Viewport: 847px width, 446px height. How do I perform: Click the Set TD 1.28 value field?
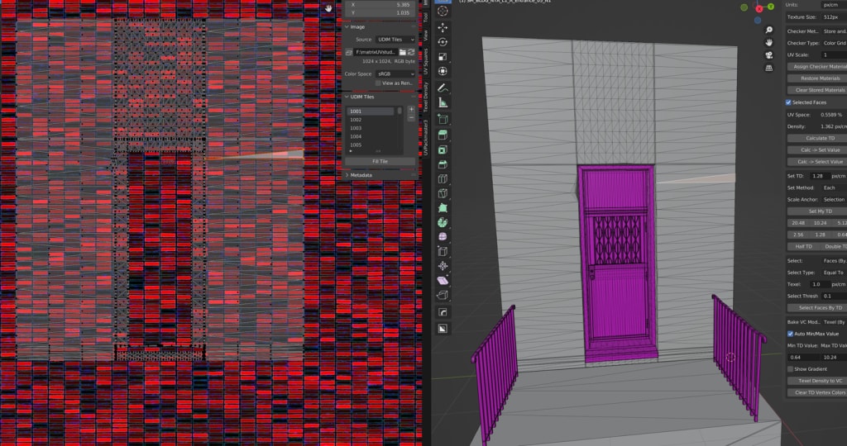point(819,177)
